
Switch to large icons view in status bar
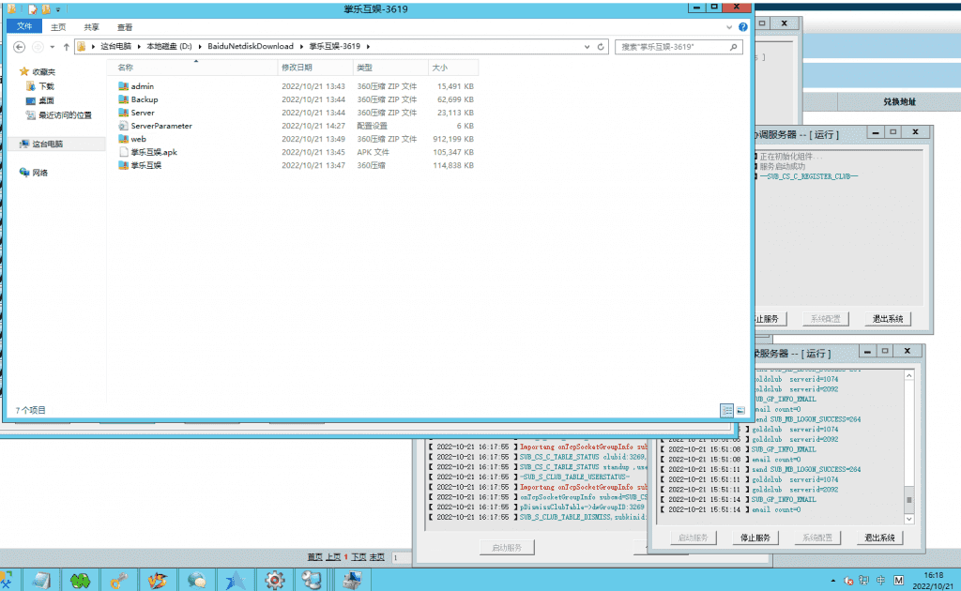click(740, 410)
